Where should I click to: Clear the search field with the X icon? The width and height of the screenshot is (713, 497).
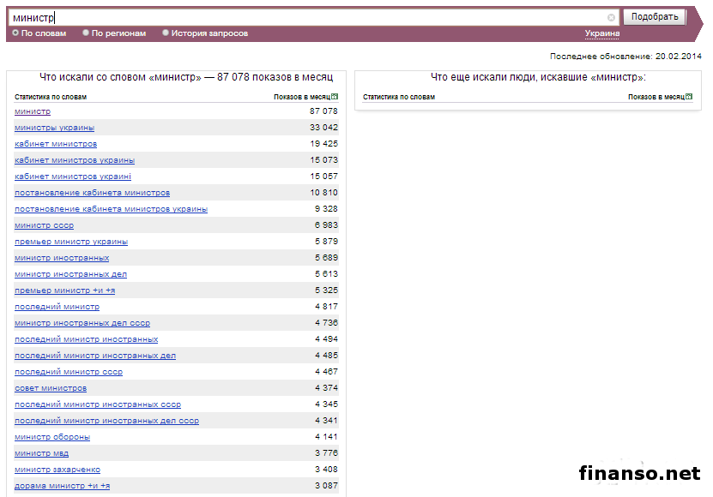[x=612, y=17]
